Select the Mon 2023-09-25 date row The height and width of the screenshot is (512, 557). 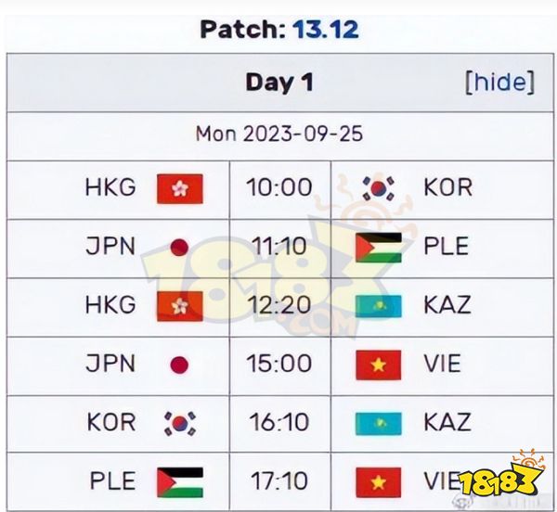coord(278,134)
